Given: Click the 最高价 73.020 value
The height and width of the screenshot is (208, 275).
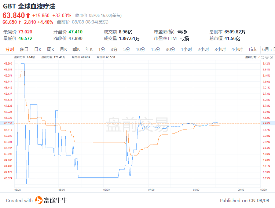Looking at the screenshot, I should (x=25, y=32).
